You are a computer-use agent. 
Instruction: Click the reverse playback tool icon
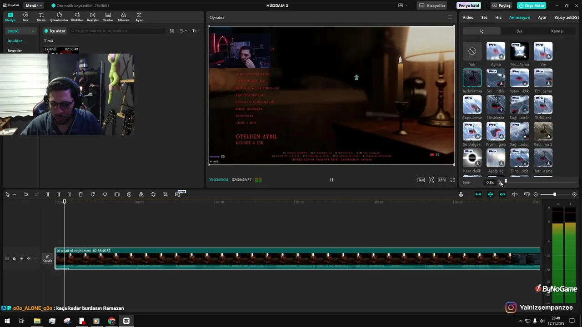click(x=129, y=194)
